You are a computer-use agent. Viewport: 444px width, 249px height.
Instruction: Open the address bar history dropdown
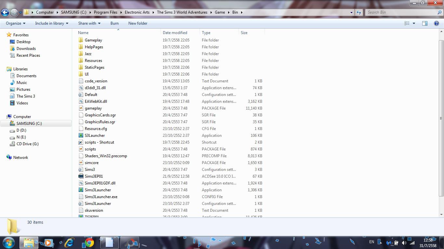[351, 12]
